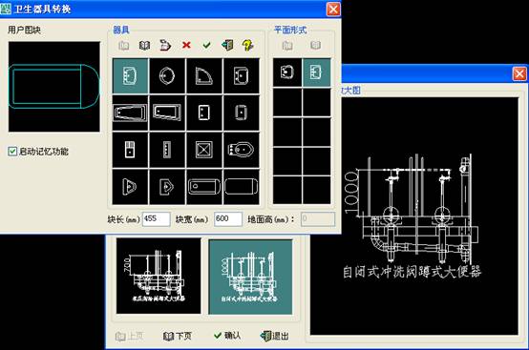Select the plain rounded-end tub outline thumbnail
This screenshot has width=529, height=350.
coord(242,187)
